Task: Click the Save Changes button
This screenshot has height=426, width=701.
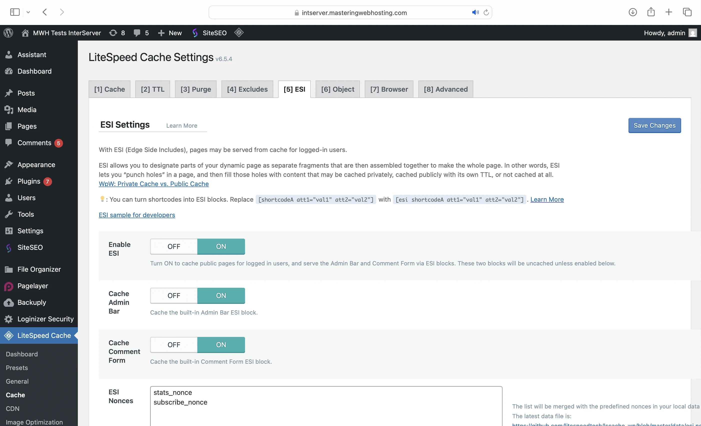Action: pyautogui.click(x=654, y=125)
